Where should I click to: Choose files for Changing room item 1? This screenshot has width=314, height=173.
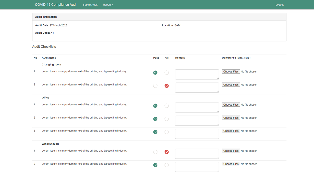click(x=231, y=72)
